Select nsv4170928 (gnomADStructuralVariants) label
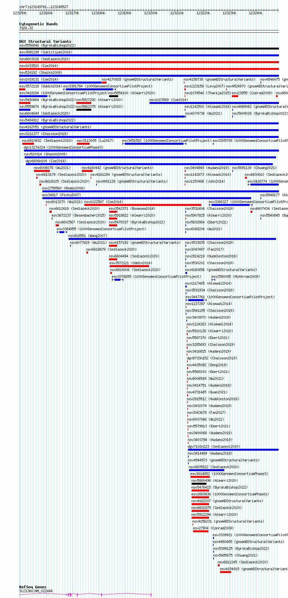Viewport: 288px width, 598px height. (138, 80)
